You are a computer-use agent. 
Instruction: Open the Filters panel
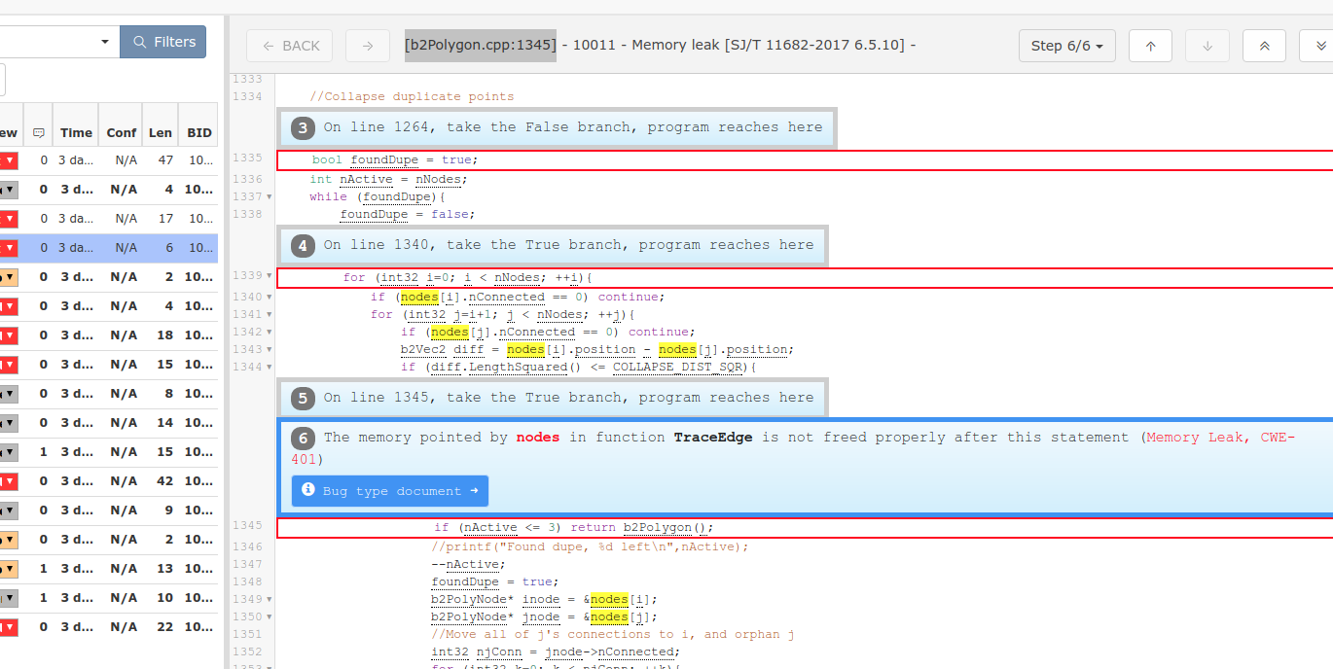pyautogui.click(x=162, y=42)
